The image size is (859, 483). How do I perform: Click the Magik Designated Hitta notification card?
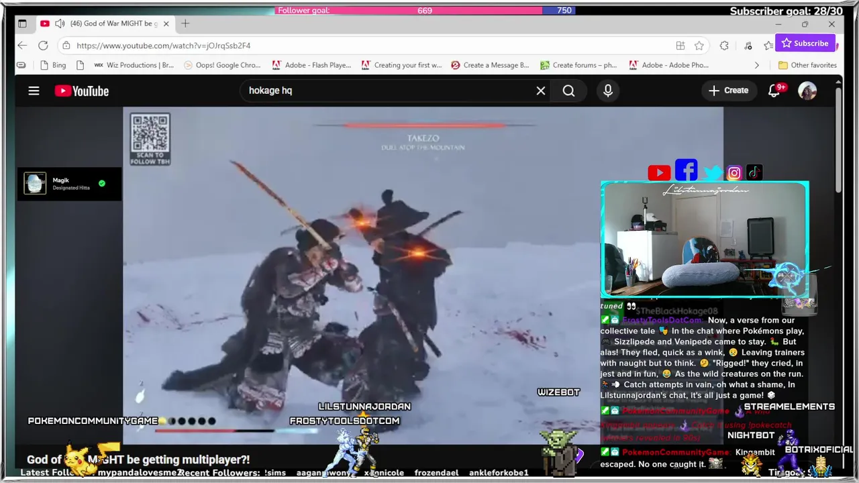pyautogui.click(x=70, y=183)
